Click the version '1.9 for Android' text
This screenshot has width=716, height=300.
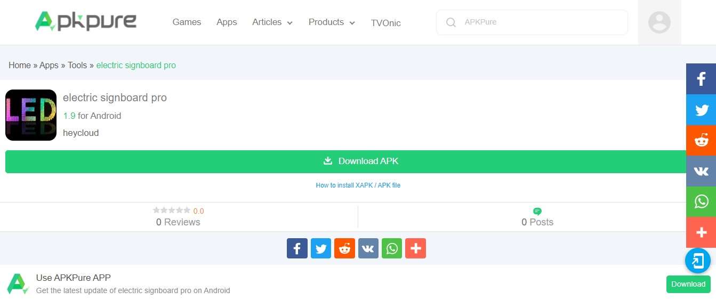92,116
